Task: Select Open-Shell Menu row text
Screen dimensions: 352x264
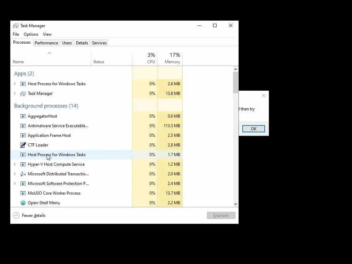Action: click(x=44, y=203)
